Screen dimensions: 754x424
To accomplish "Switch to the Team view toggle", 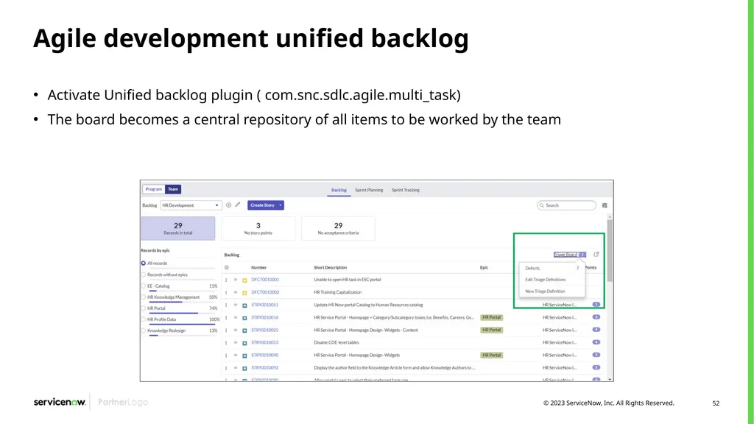I will [x=173, y=189].
